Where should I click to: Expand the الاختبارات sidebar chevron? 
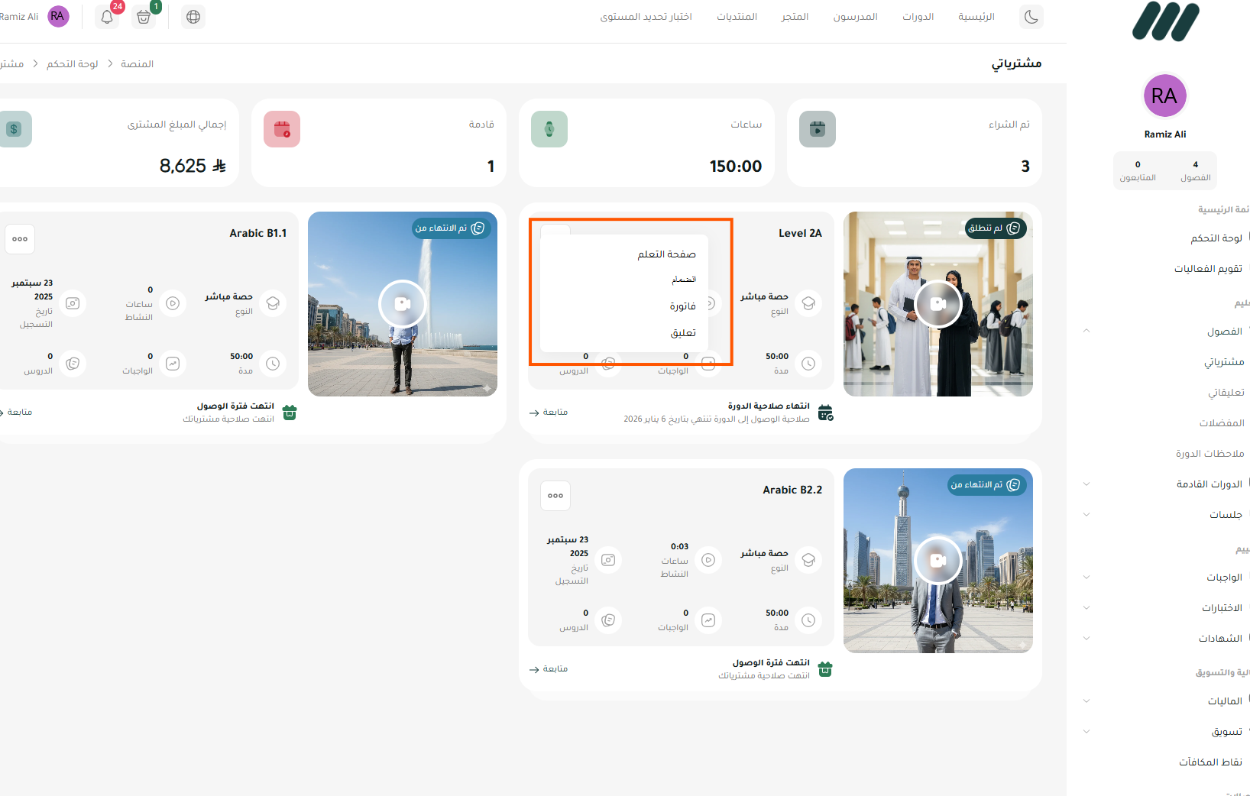coord(1086,607)
